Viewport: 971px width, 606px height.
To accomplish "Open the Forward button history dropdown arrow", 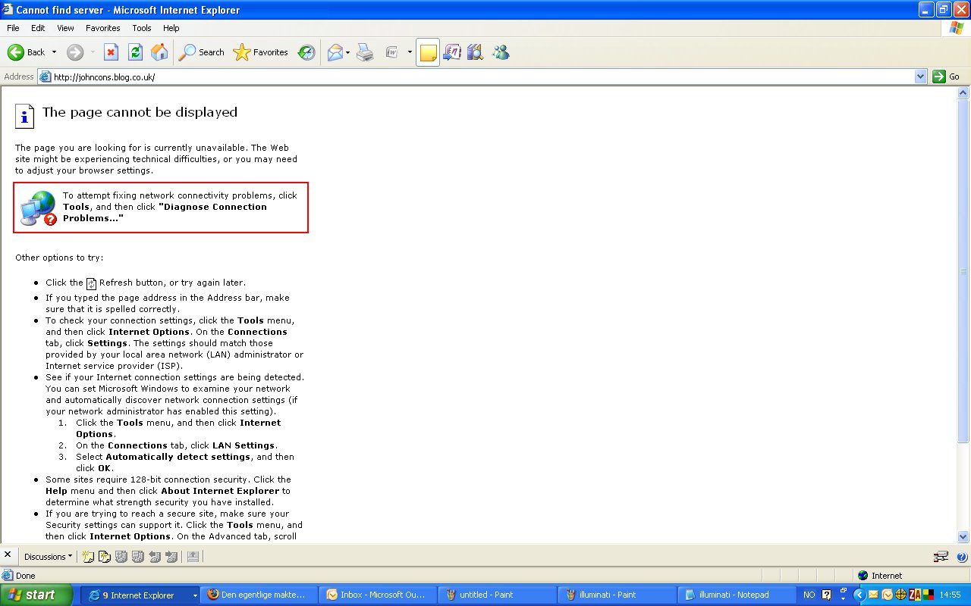I will (93, 52).
